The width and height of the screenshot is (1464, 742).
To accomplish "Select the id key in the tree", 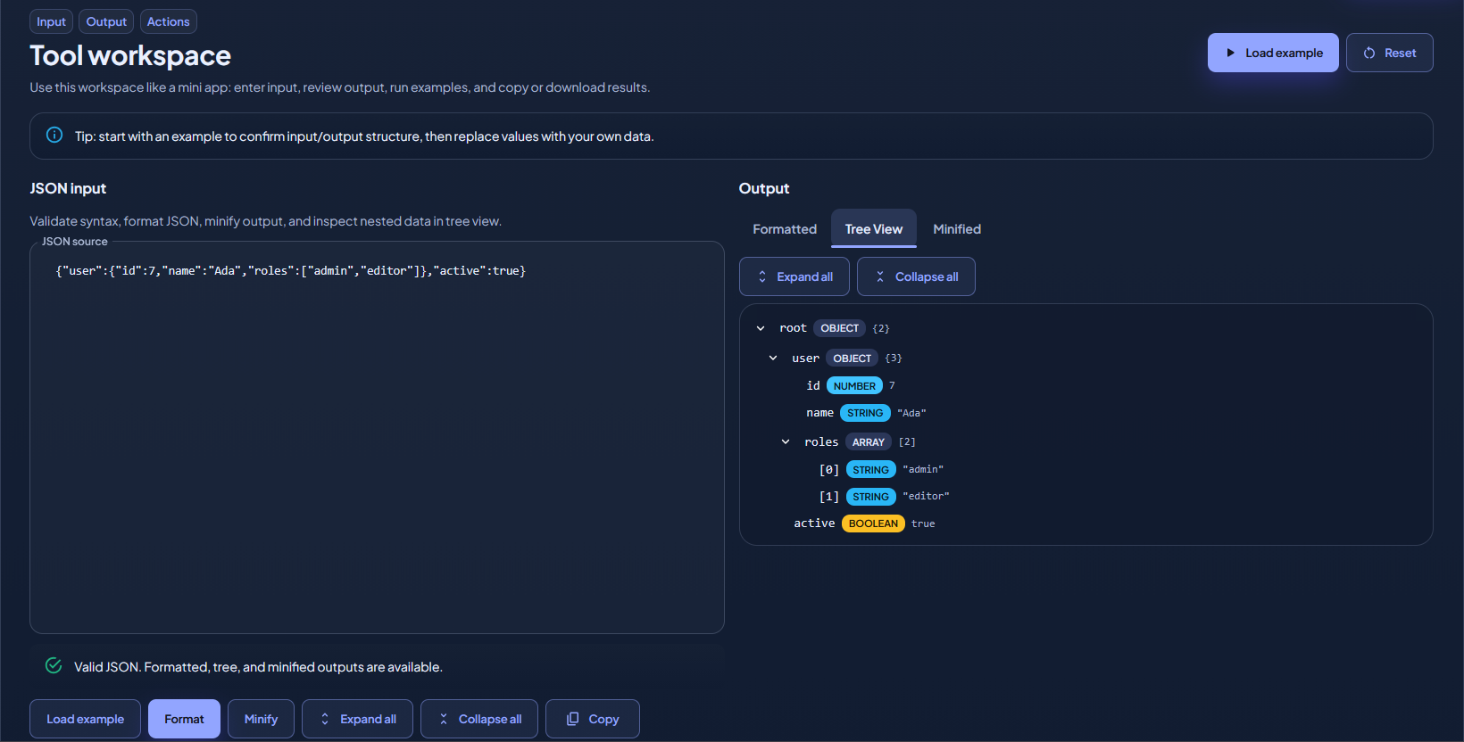I will [x=813, y=385].
